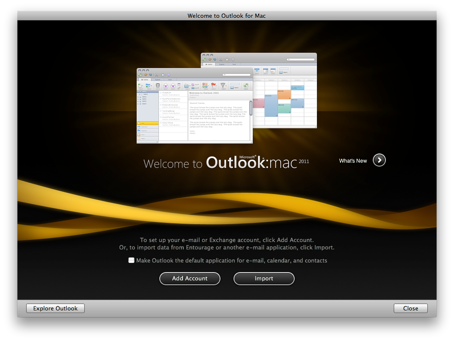
Task: Click the mail window preview thumbnail
Action: [195, 106]
